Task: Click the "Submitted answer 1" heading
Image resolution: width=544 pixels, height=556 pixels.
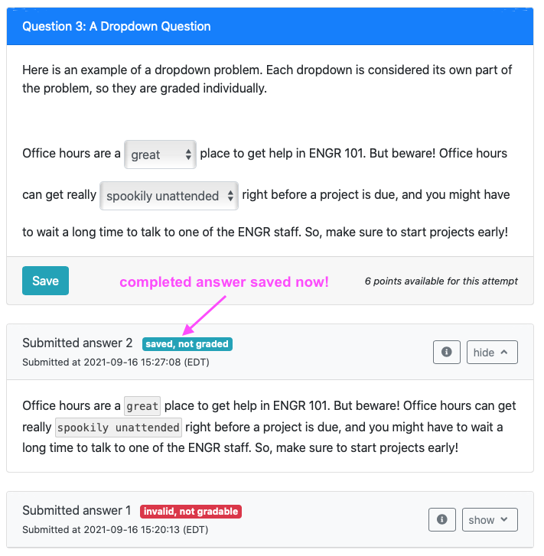Action: click(x=77, y=510)
